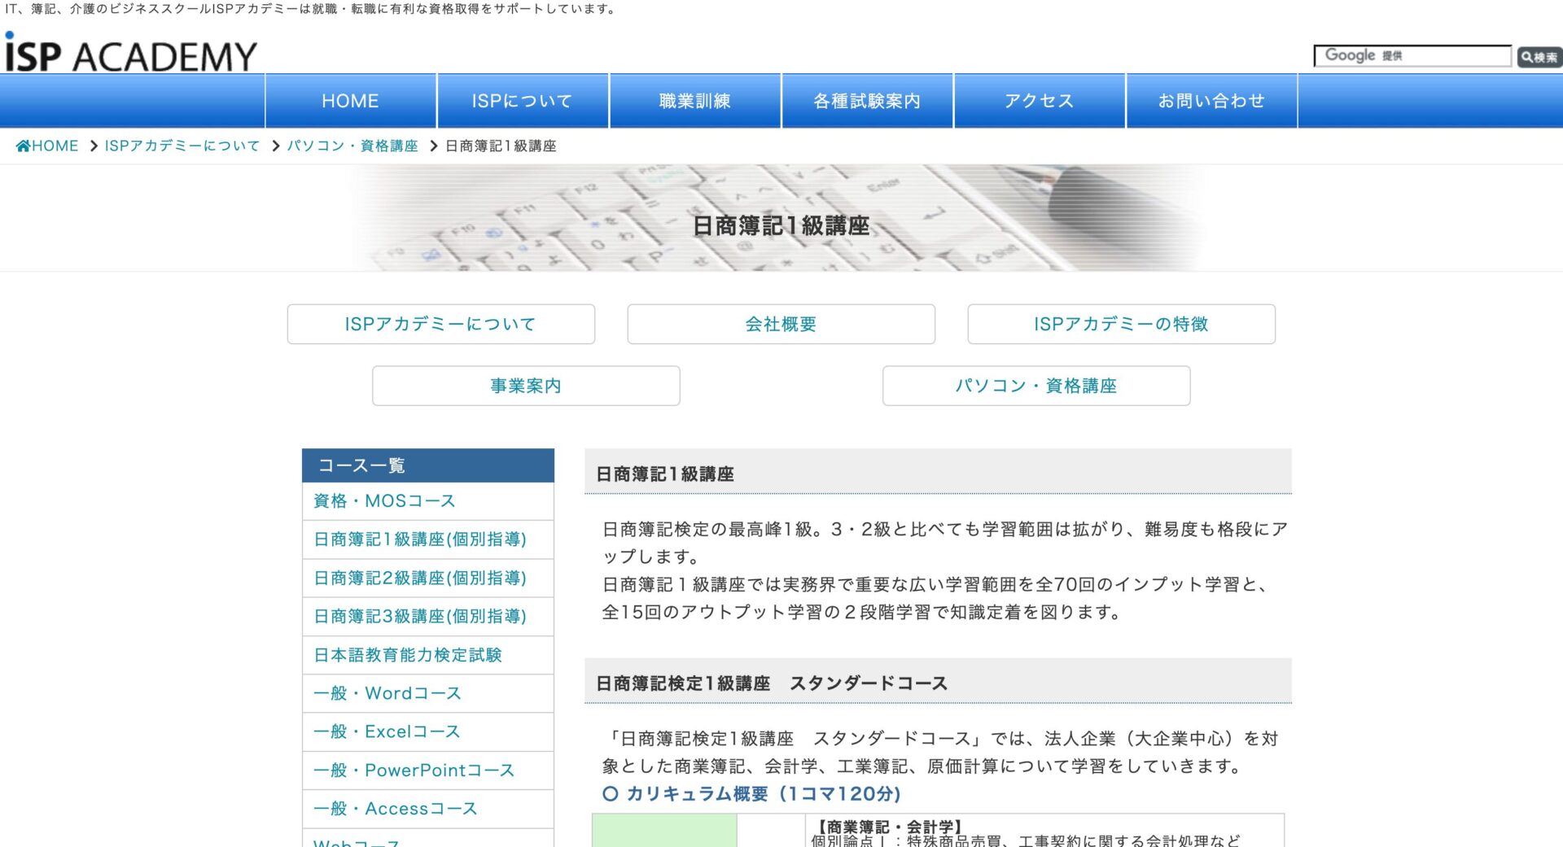Open the アクセス navigation item
The width and height of the screenshot is (1563, 847).
tap(1040, 101)
